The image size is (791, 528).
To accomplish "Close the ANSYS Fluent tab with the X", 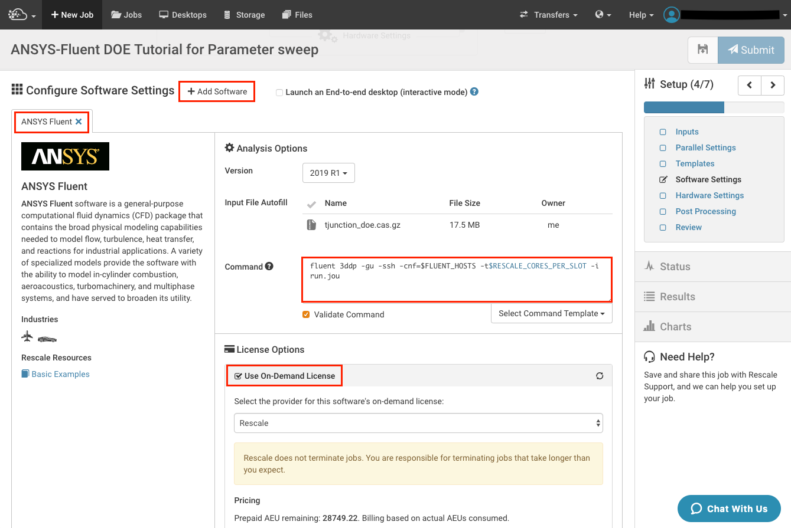I will coord(79,122).
